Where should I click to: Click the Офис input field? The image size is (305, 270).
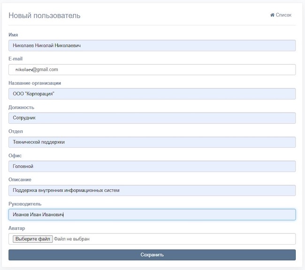(152, 166)
